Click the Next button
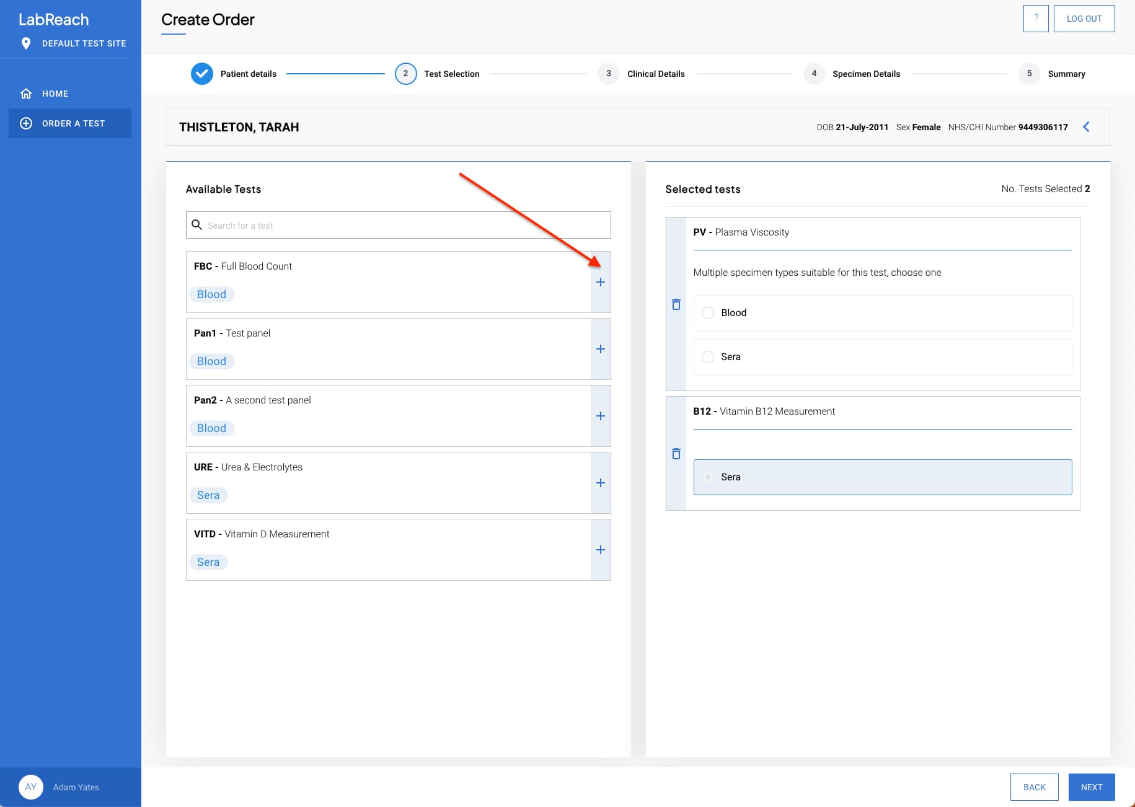 pyautogui.click(x=1091, y=787)
